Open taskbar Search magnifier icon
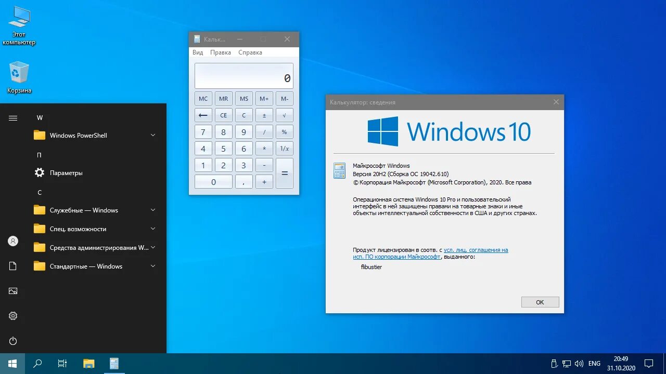The image size is (666, 374). [x=37, y=364]
